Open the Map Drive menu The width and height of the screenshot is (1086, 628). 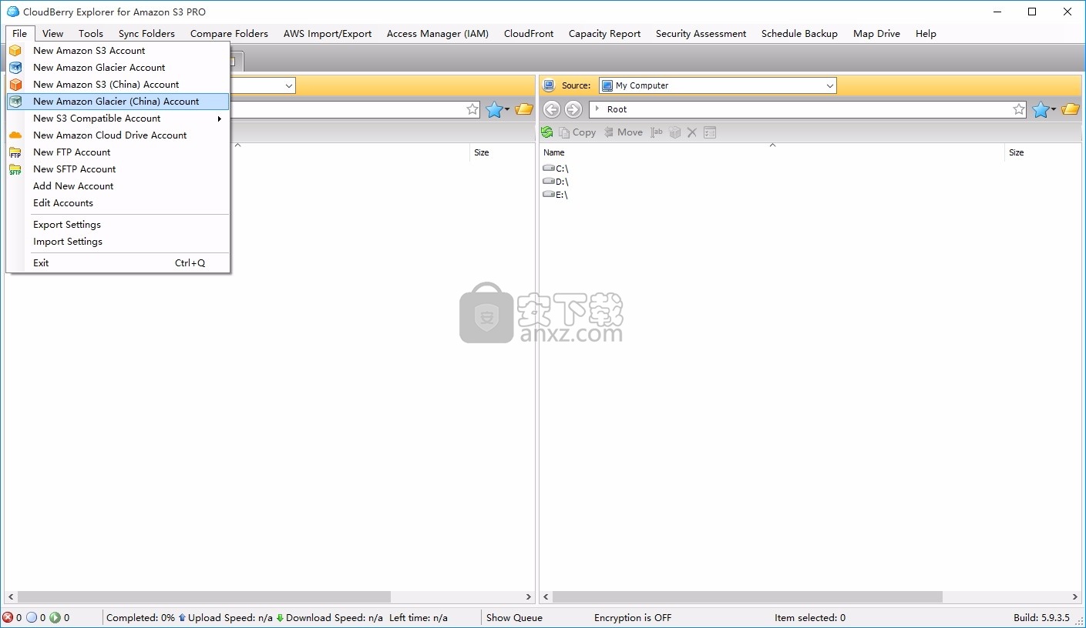pos(876,33)
